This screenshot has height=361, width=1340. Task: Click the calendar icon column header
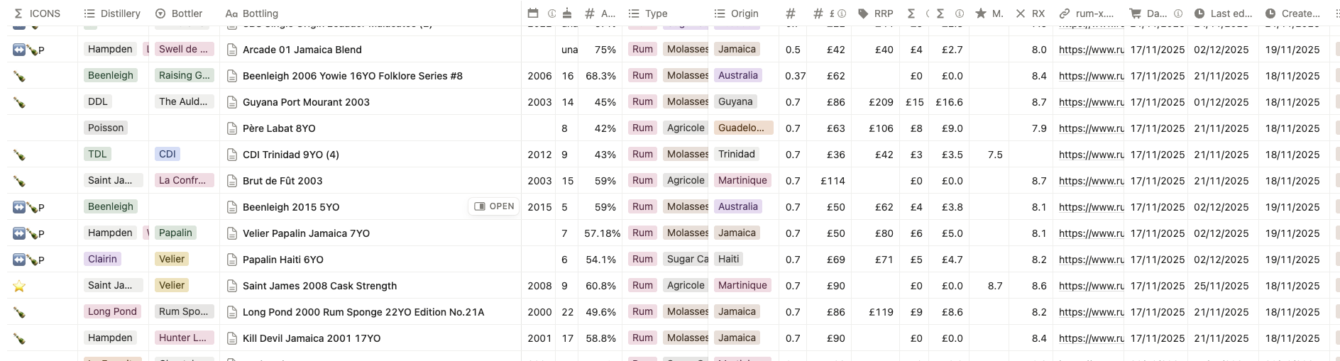(534, 13)
